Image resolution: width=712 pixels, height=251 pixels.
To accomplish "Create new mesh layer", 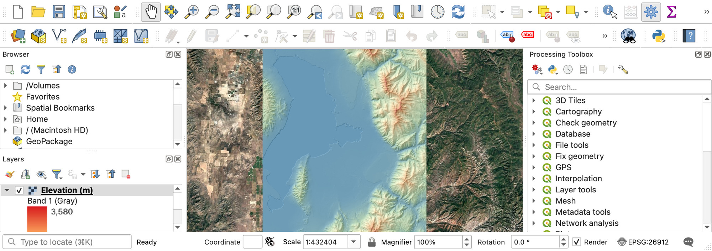I will (141, 36).
